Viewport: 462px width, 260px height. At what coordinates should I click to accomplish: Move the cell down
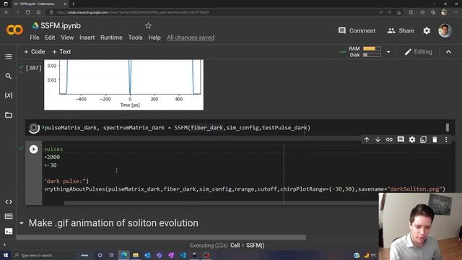[378, 139]
